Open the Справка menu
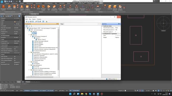This screenshot has width=172, height=96. point(39,19)
